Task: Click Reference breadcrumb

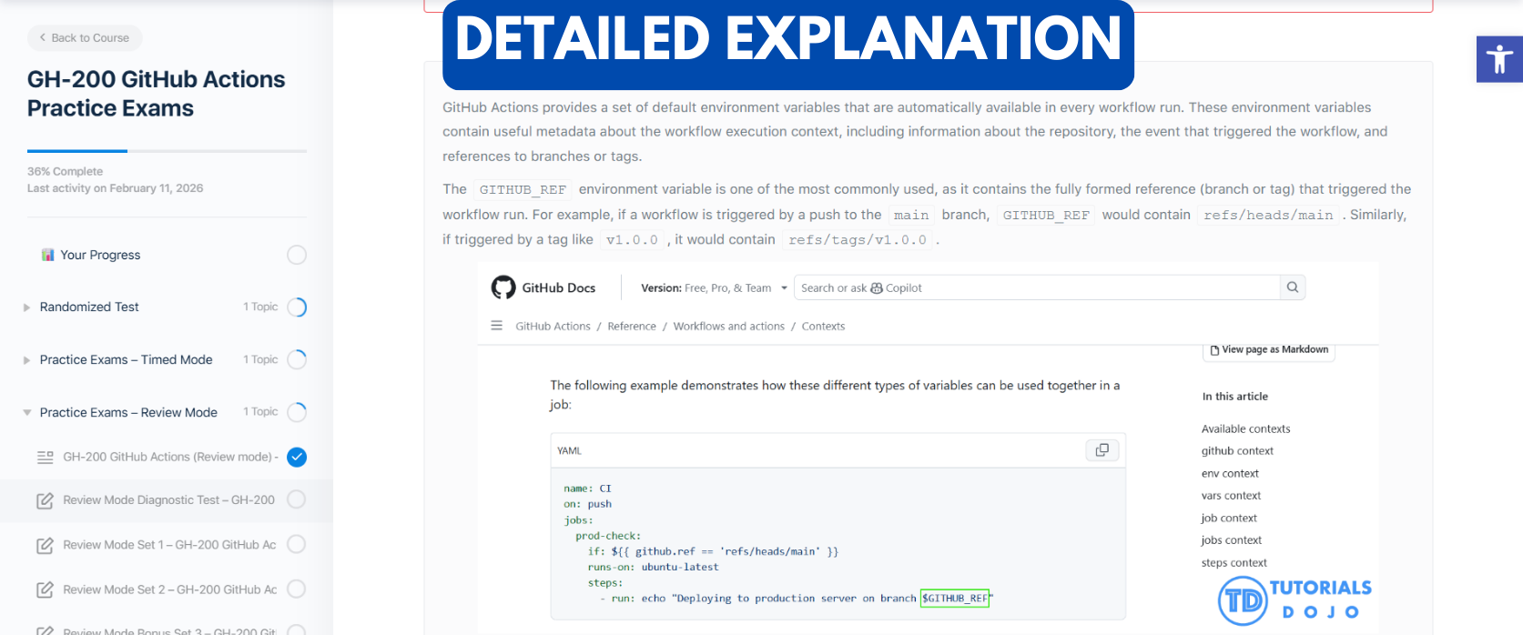Action: click(x=632, y=326)
